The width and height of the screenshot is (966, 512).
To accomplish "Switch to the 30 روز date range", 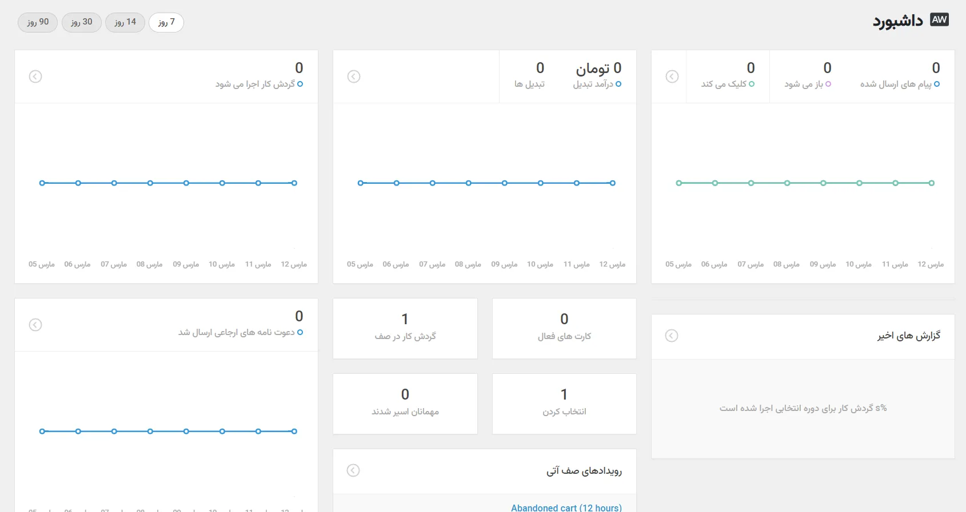I will pos(82,22).
